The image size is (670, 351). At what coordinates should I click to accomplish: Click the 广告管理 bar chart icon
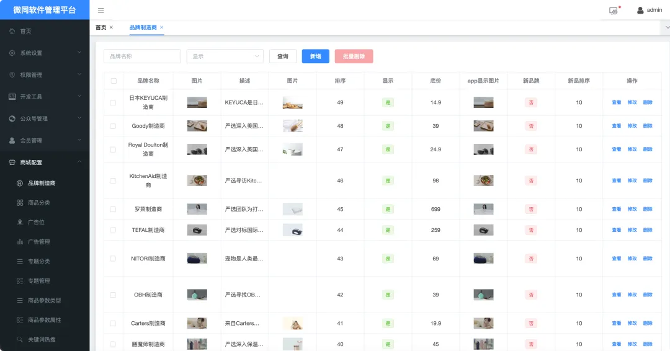20,242
